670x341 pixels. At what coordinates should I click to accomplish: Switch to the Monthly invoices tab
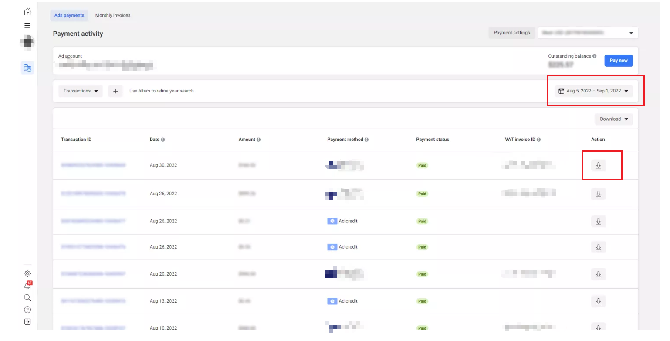[113, 15]
